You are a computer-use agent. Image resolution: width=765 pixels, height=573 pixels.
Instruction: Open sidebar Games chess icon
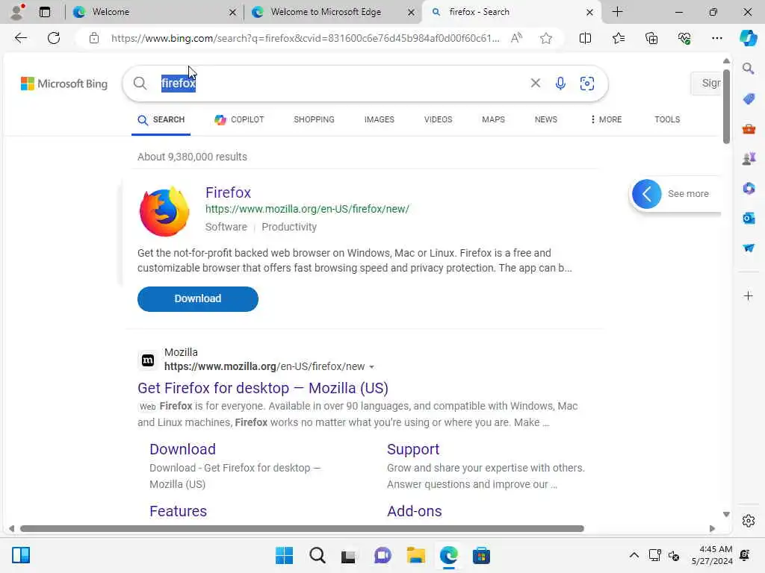[x=749, y=158]
